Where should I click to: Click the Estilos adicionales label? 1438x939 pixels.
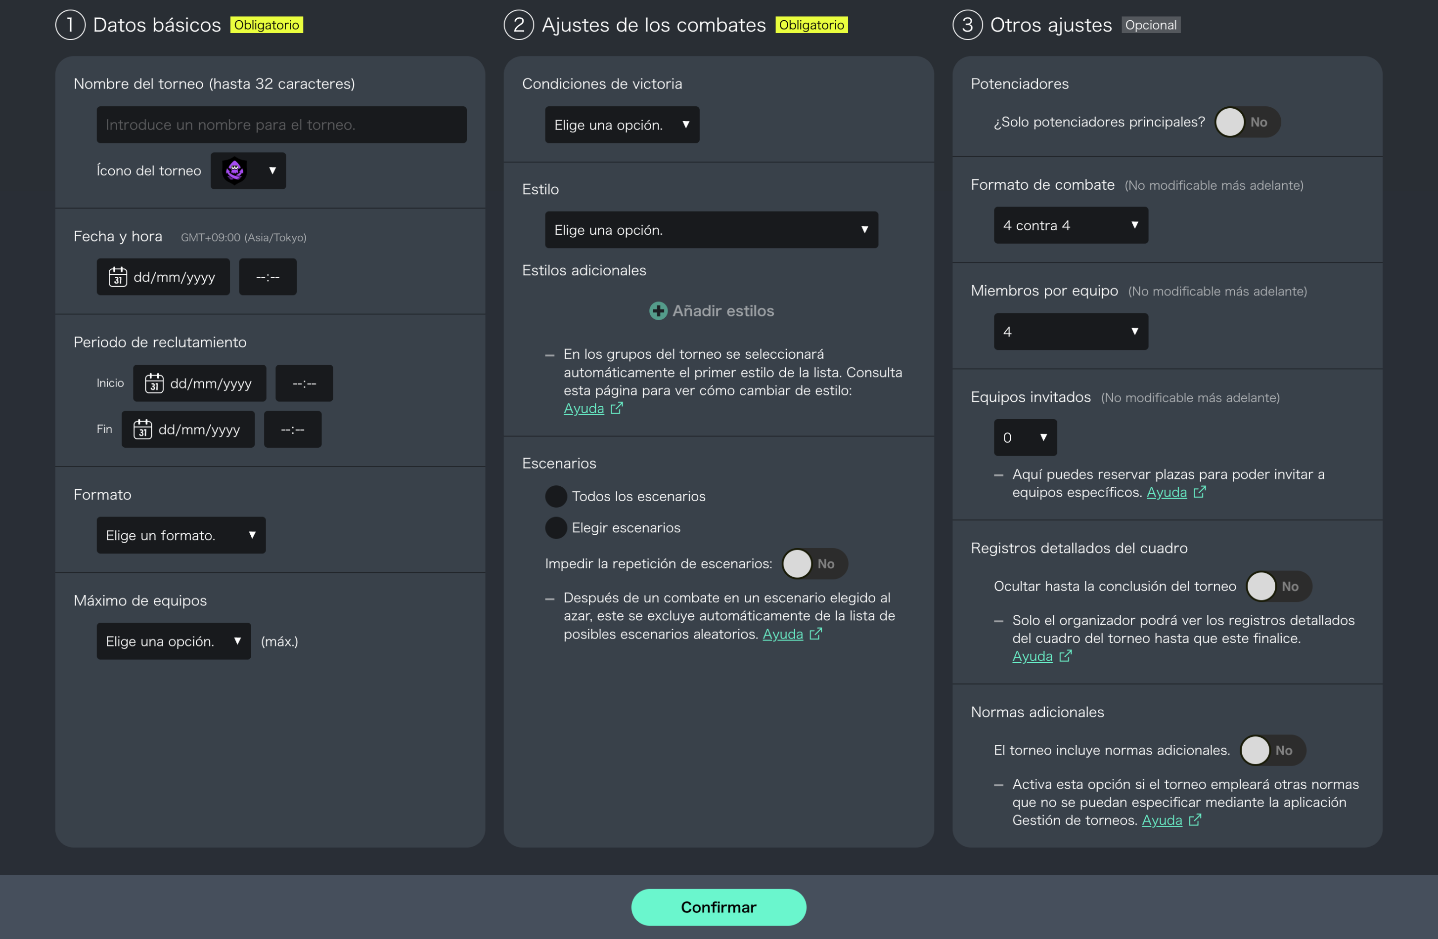584,270
